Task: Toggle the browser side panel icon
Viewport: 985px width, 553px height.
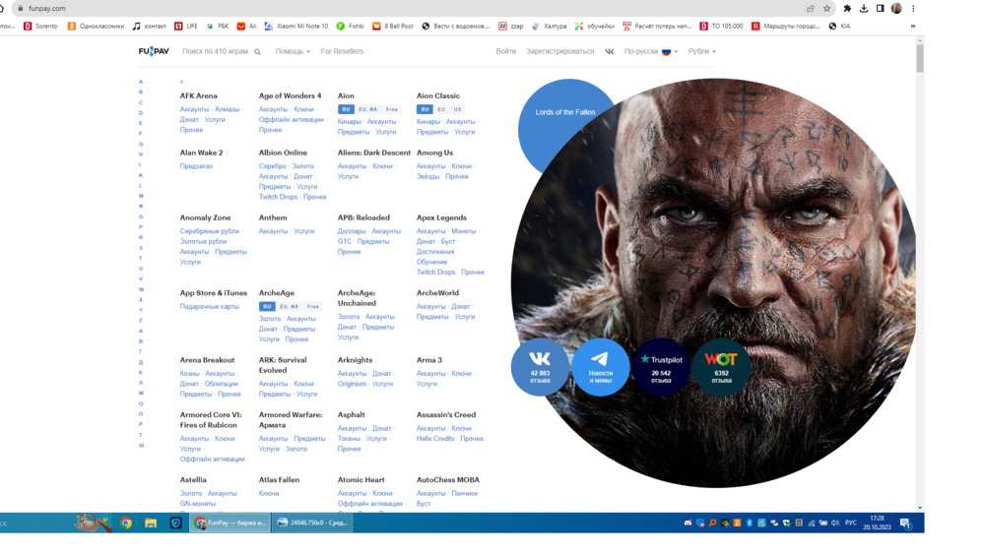Action: coord(880,8)
